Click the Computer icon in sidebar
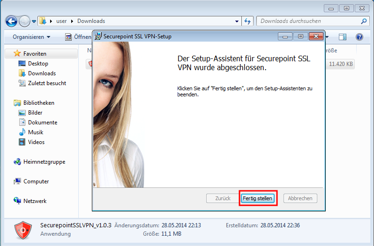The image size is (374, 246). [17, 181]
